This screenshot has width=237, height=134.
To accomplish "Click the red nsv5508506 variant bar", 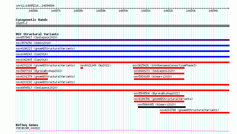I will [x=159, y=96].
